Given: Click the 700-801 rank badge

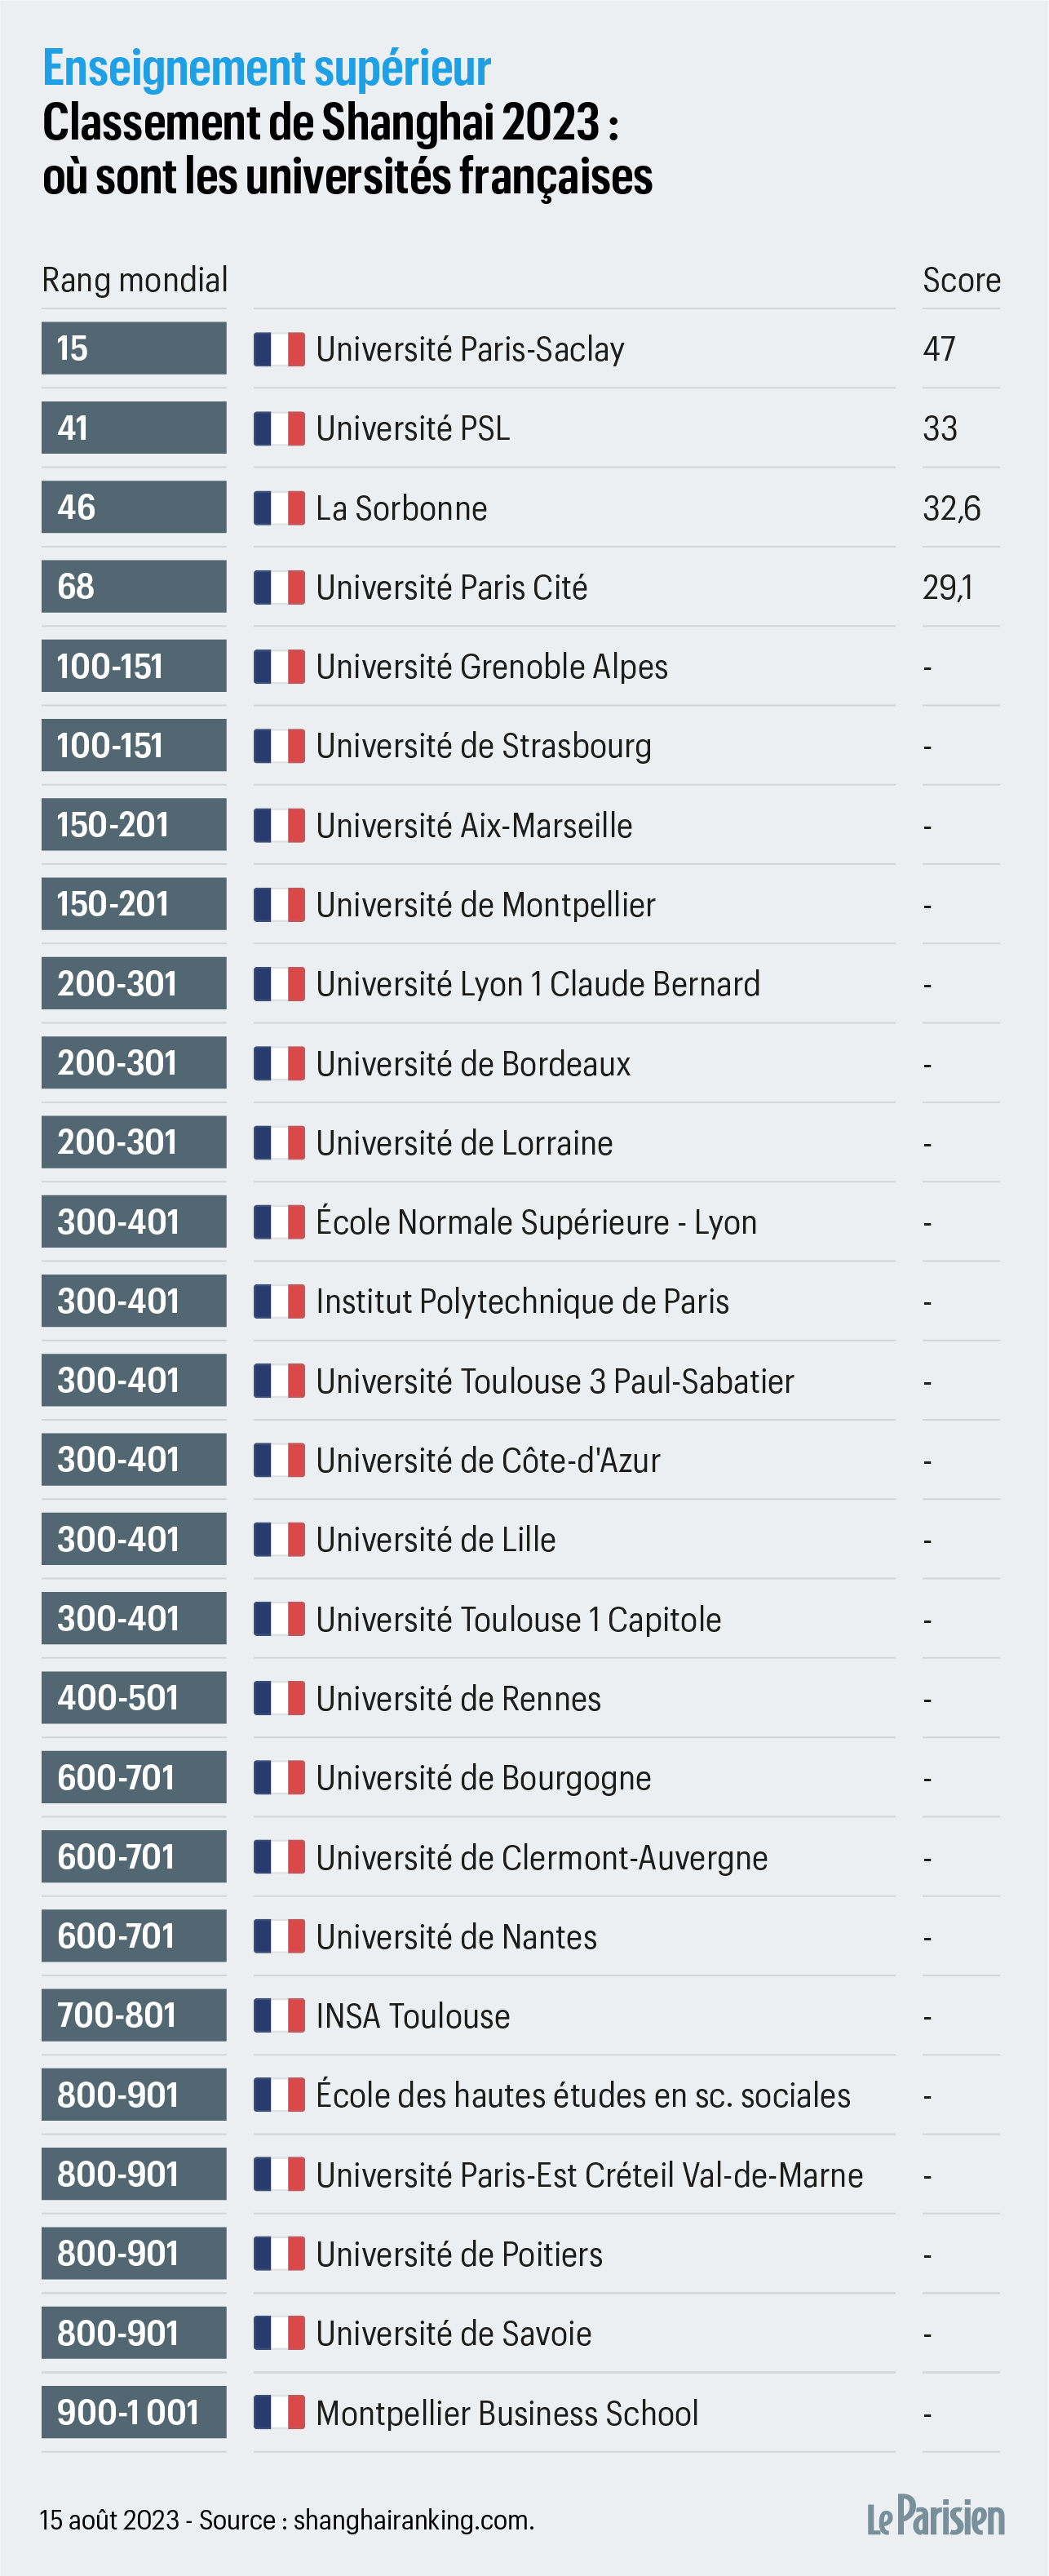Looking at the screenshot, I should click(x=134, y=2015).
